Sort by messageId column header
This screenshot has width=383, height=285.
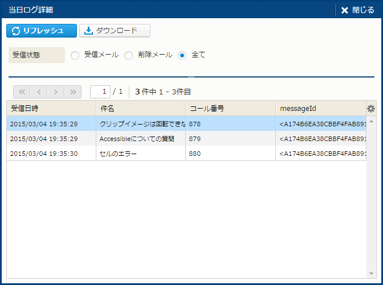[321, 109]
